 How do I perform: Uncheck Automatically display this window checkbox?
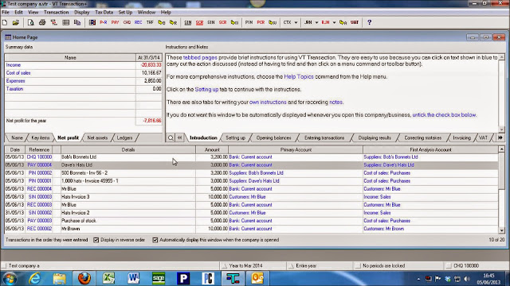click(155, 240)
